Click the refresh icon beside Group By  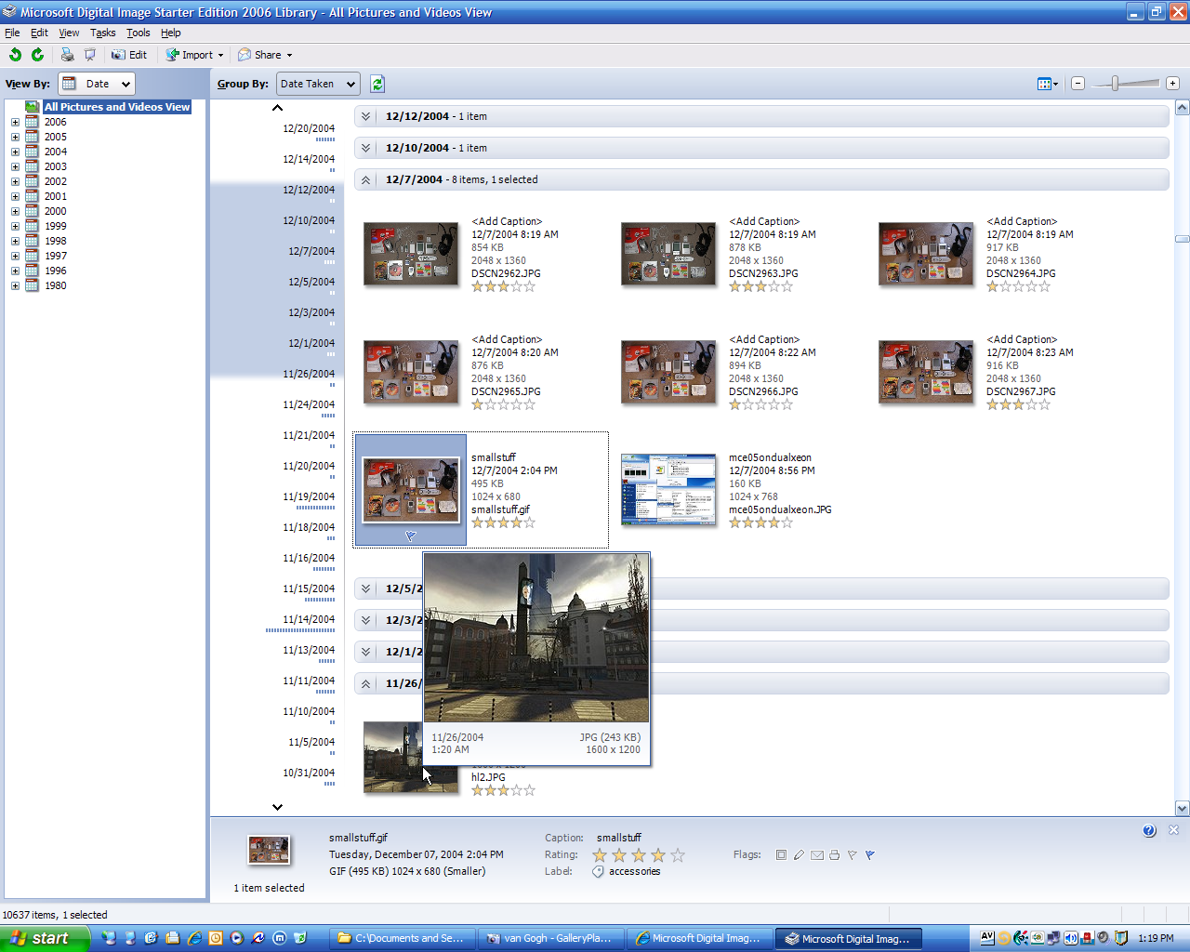[377, 84]
